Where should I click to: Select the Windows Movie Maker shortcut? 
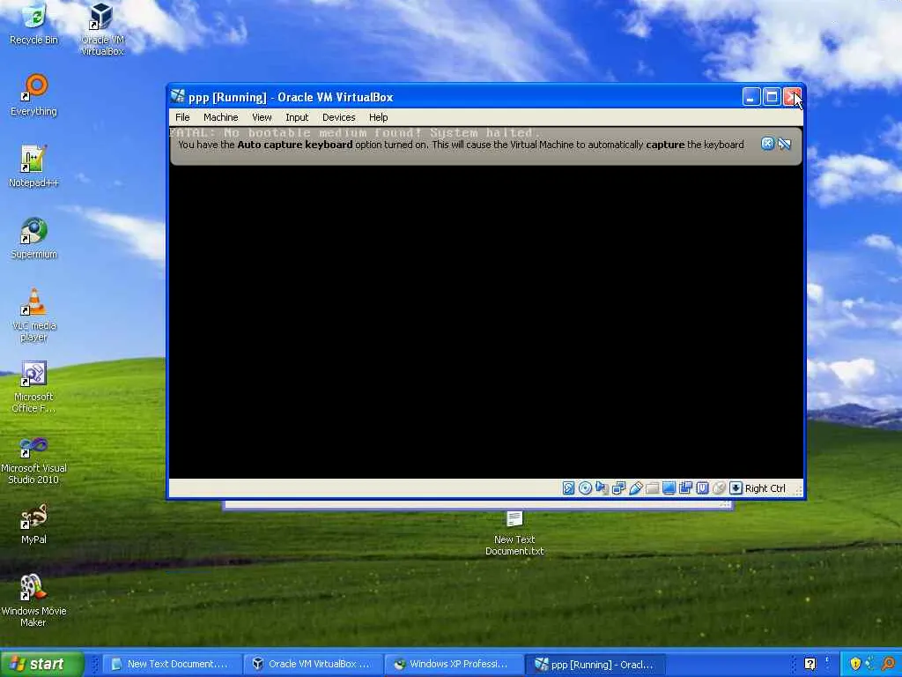34,600
